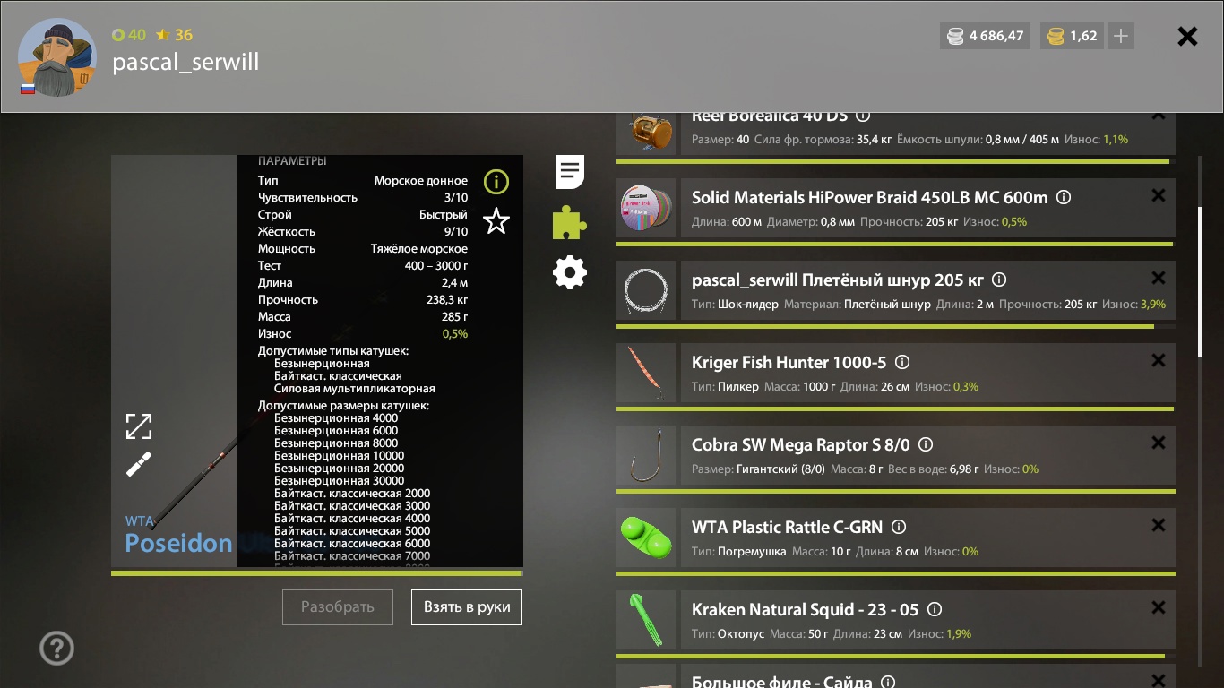
Task: Open the gear settings icon beside the rod panel
Action: click(570, 272)
